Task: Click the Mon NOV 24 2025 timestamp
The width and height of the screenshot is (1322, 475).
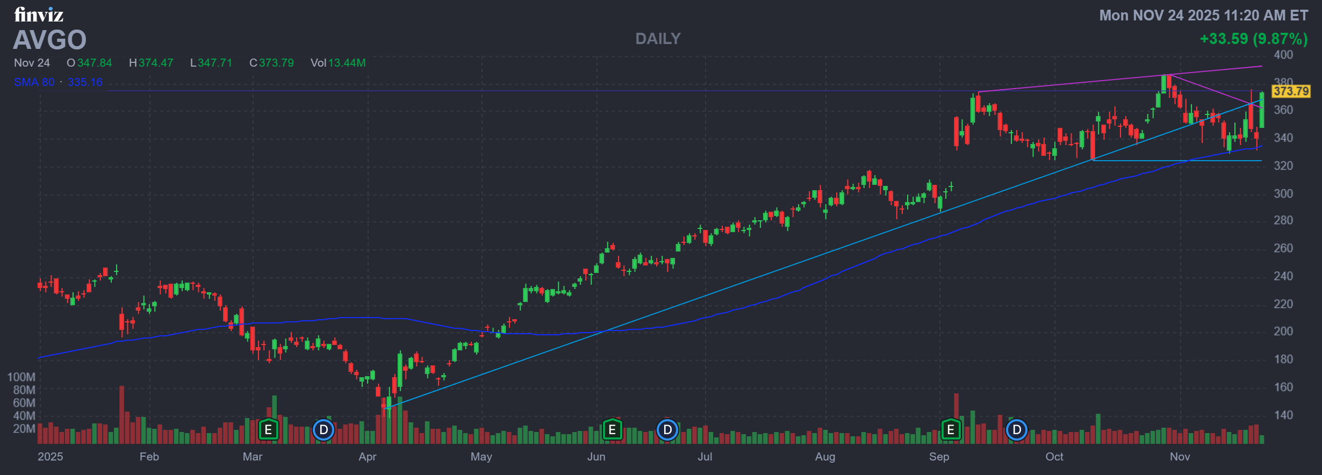Action: point(1203,15)
